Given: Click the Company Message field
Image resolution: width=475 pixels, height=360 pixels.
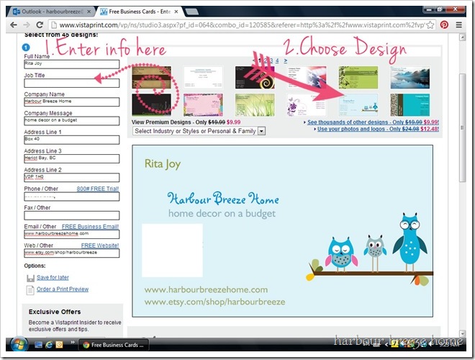Looking at the screenshot, I should pos(72,121).
